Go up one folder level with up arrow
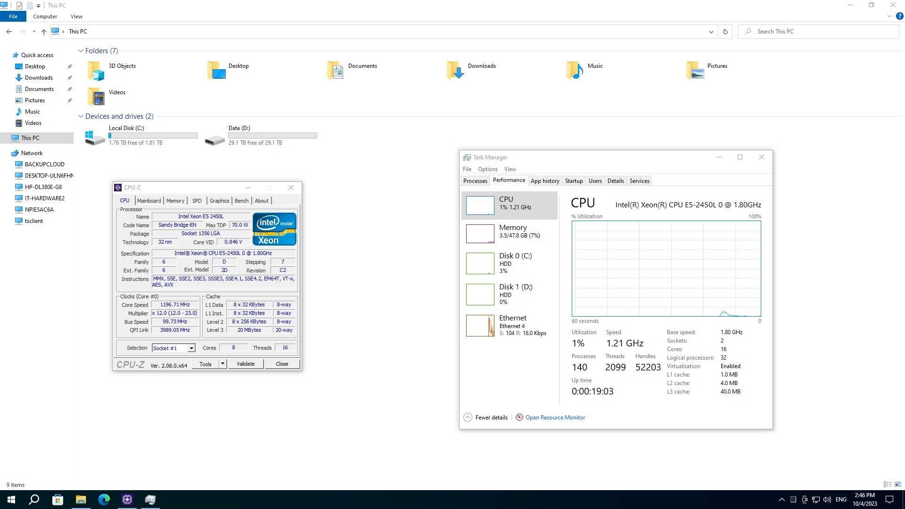Viewport: 905px width, 509px height. pos(43,32)
